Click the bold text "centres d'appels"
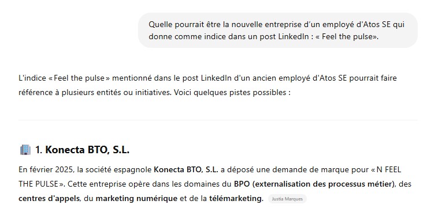The image size is (427, 216). pyautogui.click(x=49, y=198)
